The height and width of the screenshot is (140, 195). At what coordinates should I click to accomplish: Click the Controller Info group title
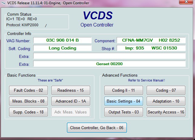coord(19,33)
